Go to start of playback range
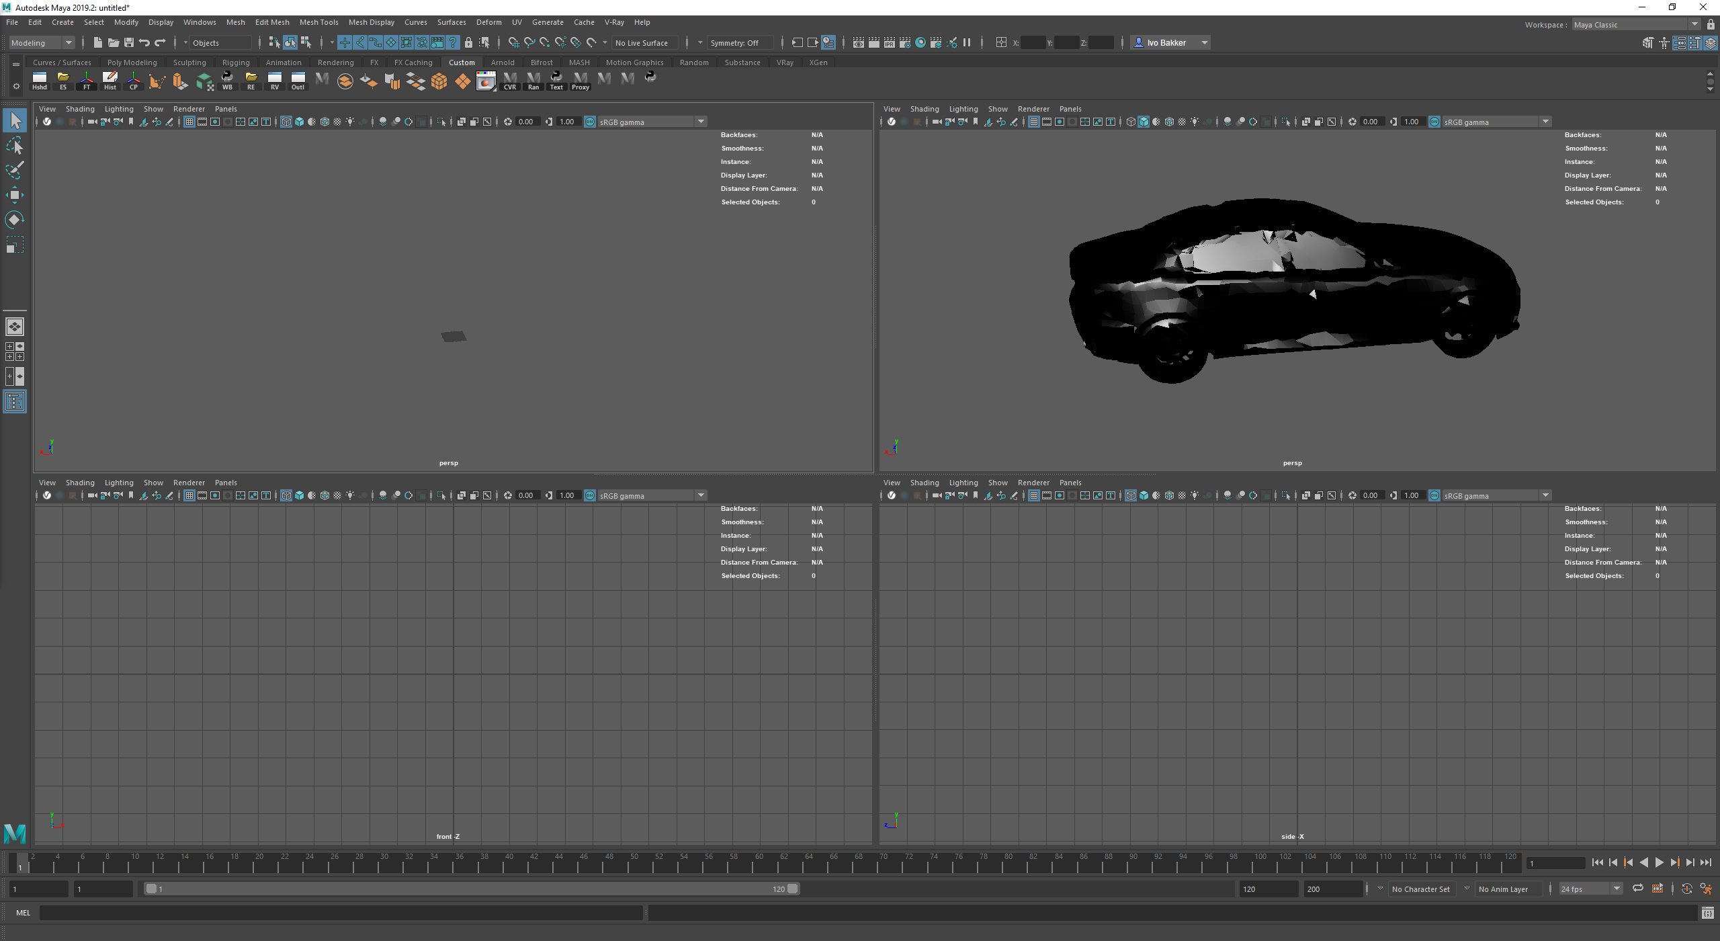This screenshot has width=1720, height=941. [1598, 863]
